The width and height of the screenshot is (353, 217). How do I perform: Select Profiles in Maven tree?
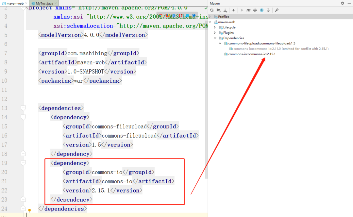coord(224,17)
